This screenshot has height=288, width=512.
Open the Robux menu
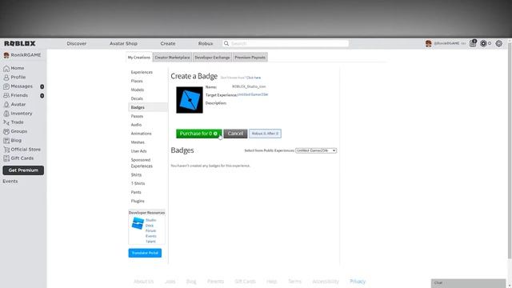206,43
